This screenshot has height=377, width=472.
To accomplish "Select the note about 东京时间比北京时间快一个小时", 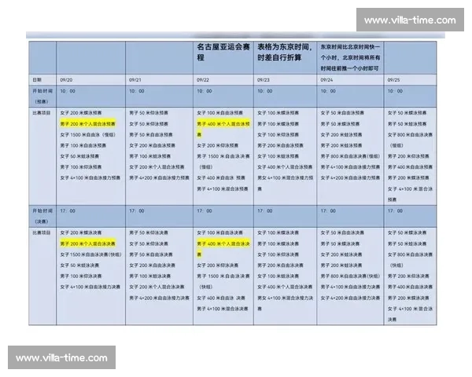I will point(350,57).
